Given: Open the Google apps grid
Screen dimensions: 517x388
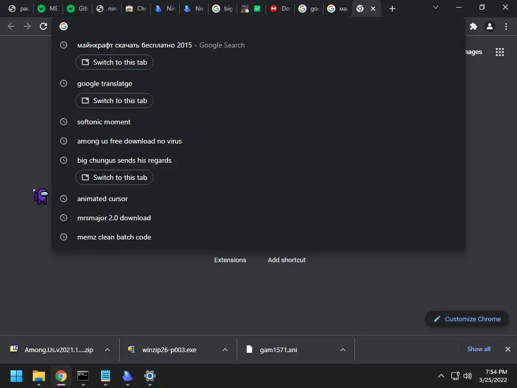Looking at the screenshot, I should [x=500, y=52].
